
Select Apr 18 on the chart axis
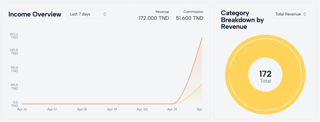[x=82, y=109]
